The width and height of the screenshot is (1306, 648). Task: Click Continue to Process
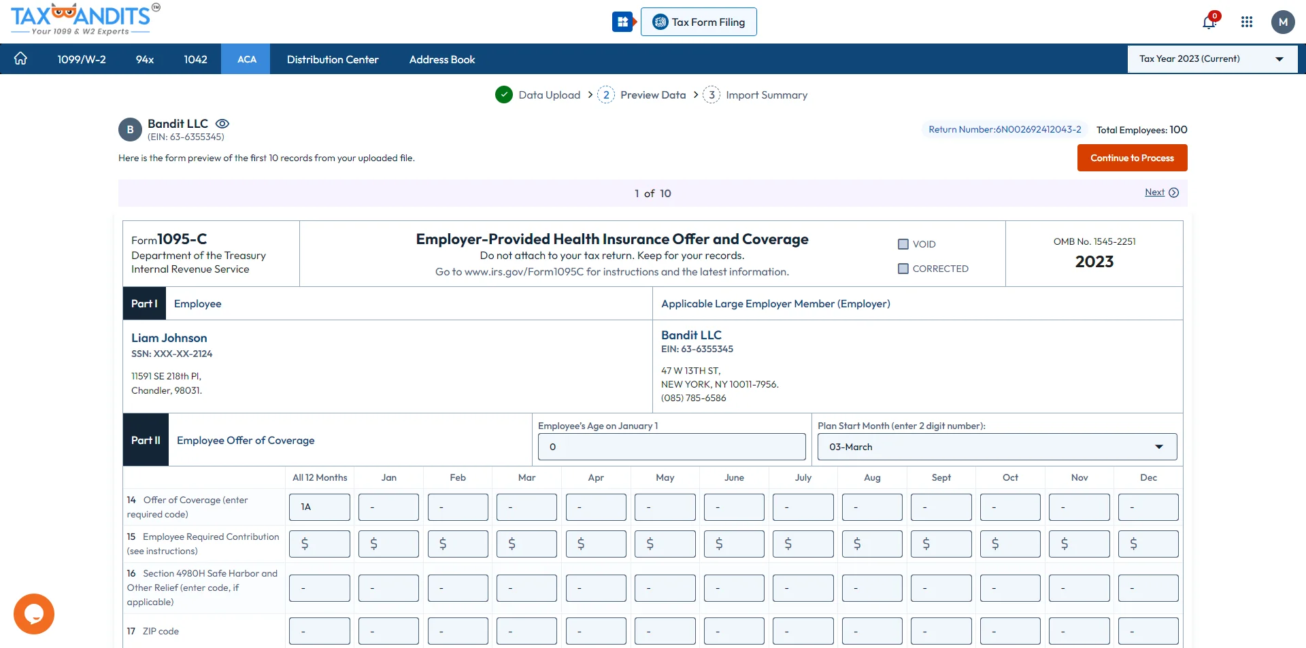pyautogui.click(x=1132, y=158)
